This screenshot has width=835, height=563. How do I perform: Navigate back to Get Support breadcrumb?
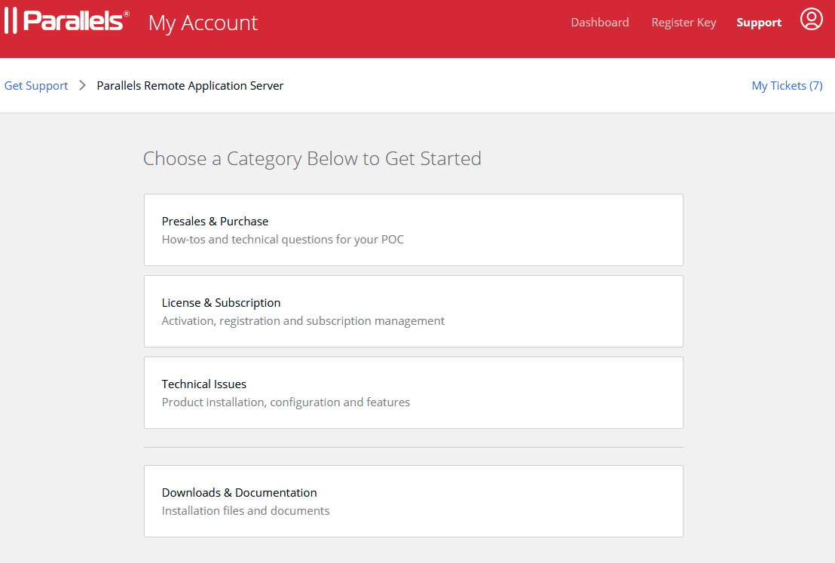tap(36, 86)
